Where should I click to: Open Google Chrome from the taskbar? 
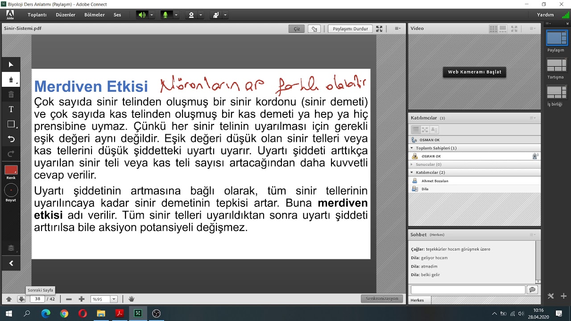pos(64,313)
